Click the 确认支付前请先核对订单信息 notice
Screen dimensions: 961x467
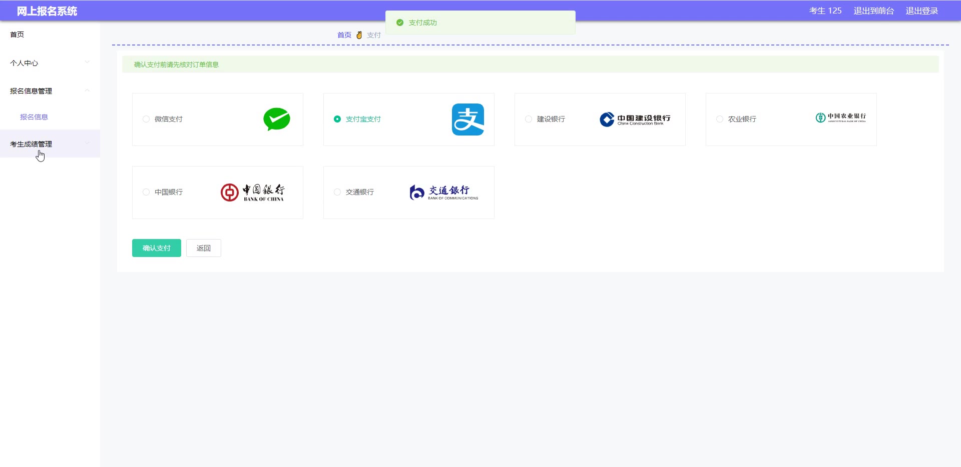click(176, 64)
